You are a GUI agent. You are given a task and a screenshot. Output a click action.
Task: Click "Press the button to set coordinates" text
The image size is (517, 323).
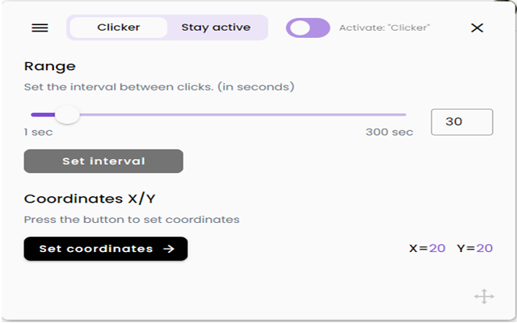click(132, 219)
